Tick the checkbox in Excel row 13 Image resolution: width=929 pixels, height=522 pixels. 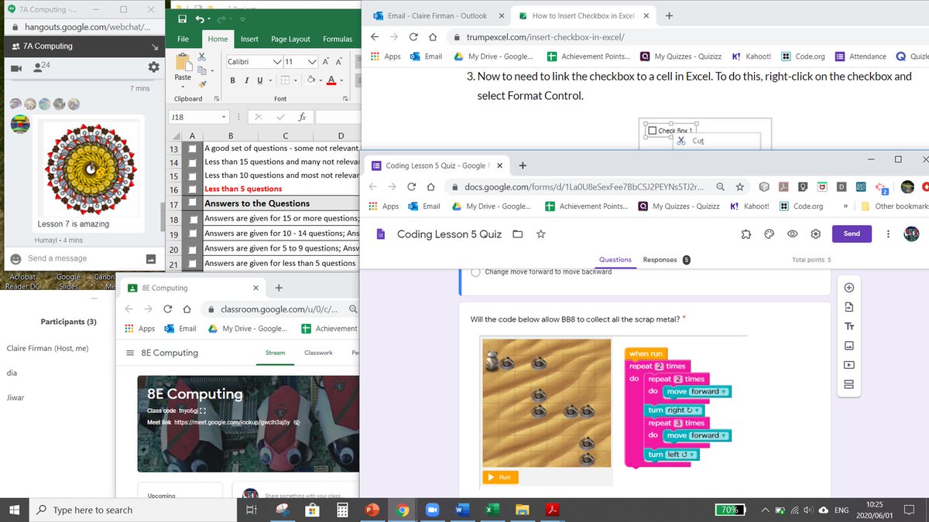194,148
